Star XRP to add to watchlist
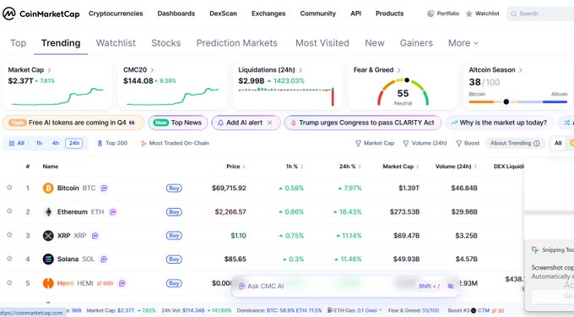This screenshot has width=574, height=317. [x=9, y=235]
